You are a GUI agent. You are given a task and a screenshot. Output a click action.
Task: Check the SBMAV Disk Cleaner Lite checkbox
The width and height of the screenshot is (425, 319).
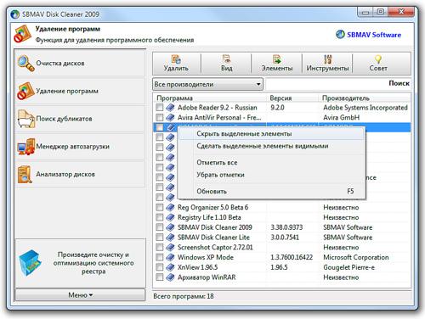point(160,238)
